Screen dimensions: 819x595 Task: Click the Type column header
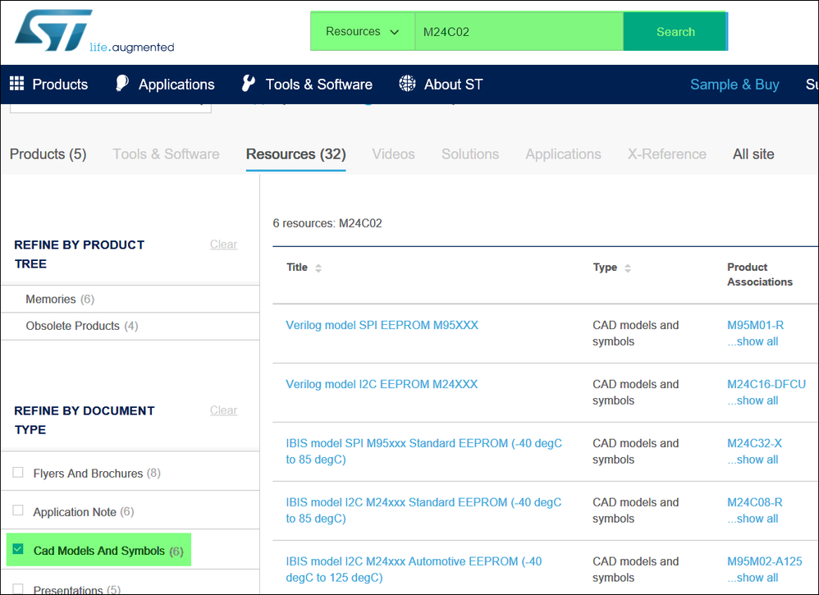tap(605, 268)
